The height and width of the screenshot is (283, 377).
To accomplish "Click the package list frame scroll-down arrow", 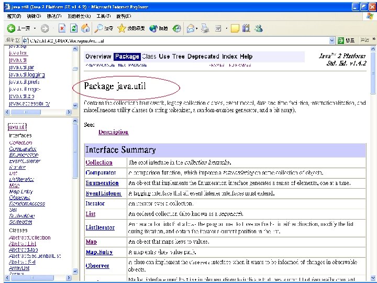I will pyautogui.click(x=75, y=105).
